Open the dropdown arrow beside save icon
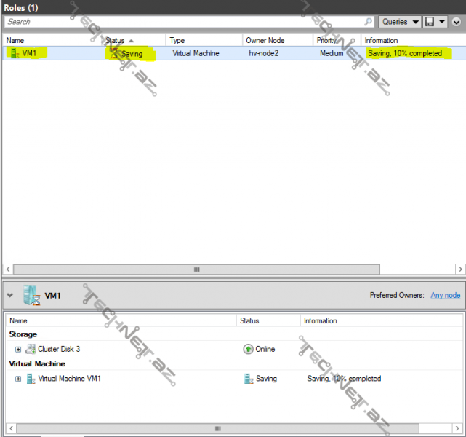 [442, 22]
